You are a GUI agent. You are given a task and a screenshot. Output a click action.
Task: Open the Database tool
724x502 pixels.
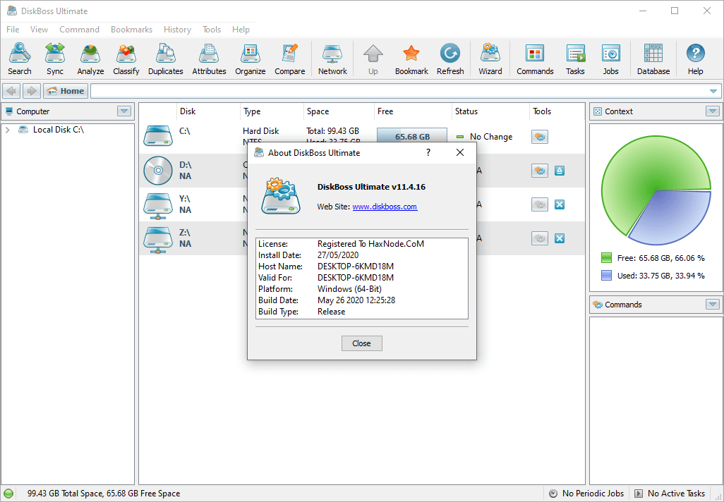(x=653, y=59)
